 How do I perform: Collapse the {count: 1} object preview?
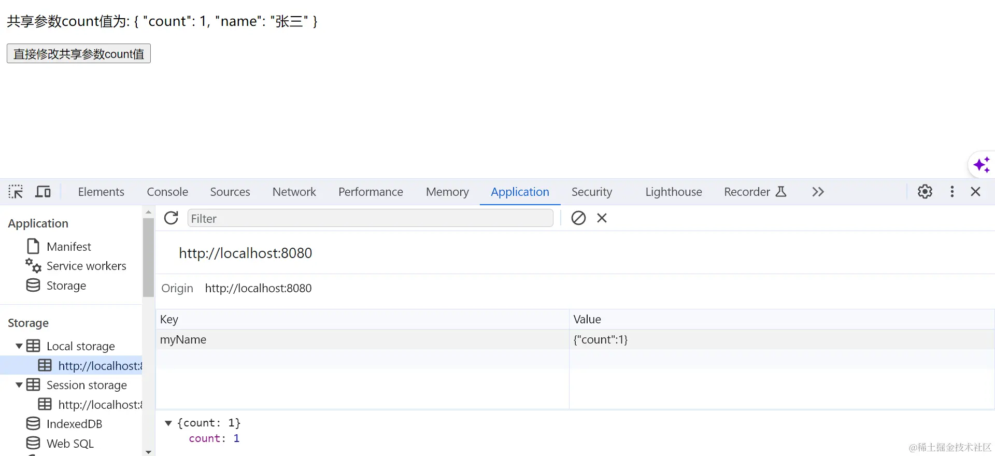[168, 423]
